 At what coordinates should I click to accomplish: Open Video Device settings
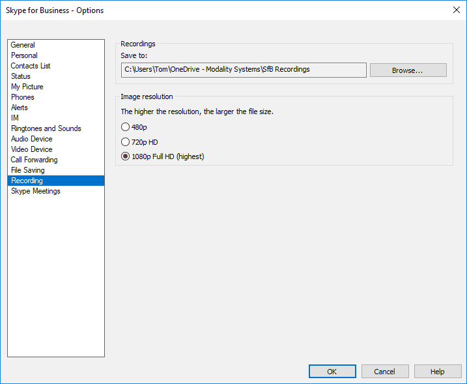[31, 149]
